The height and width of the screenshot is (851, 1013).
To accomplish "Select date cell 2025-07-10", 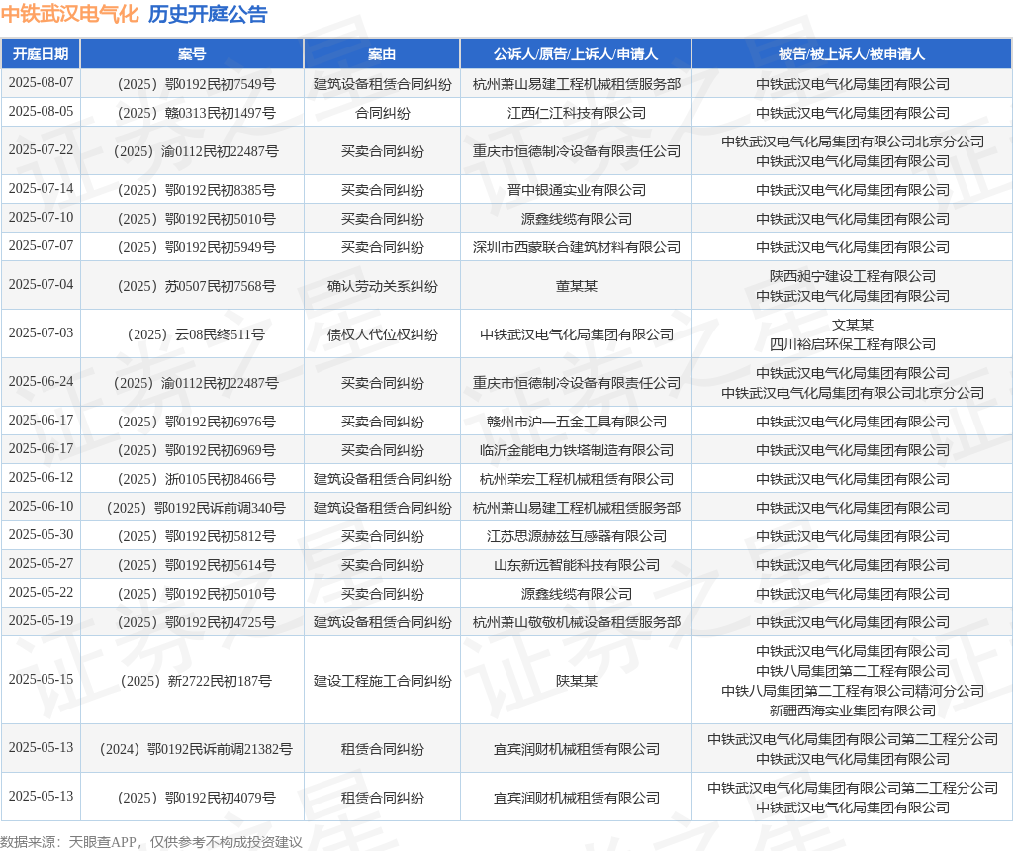I will (x=41, y=217).
